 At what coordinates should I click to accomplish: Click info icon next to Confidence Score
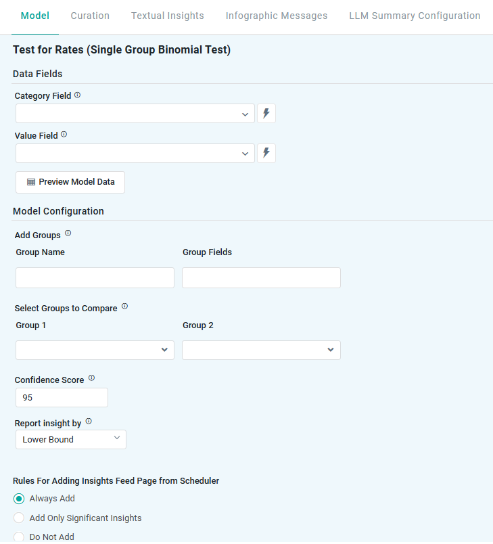91,378
